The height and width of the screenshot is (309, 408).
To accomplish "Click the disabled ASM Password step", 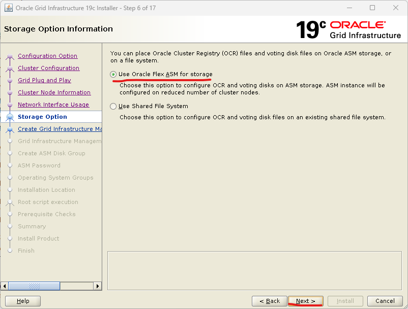I will click(39, 165).
